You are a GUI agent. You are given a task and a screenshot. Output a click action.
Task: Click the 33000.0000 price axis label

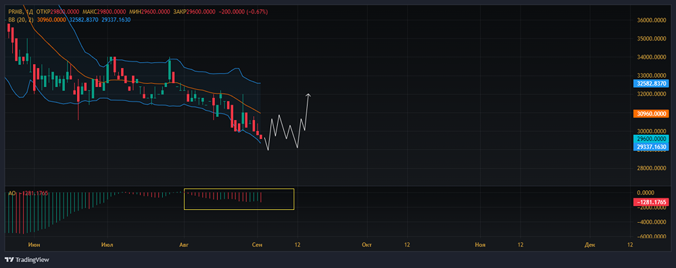pos(651,76)
